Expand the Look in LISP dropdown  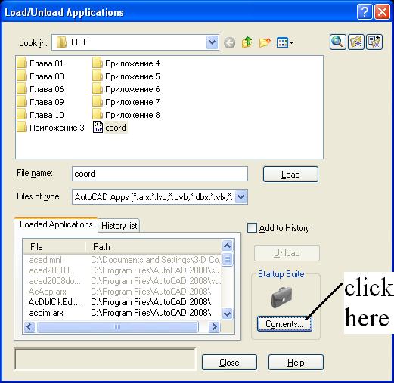click(x=212, y=42)
